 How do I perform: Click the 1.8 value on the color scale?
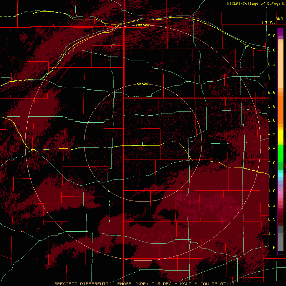(272, 177)
